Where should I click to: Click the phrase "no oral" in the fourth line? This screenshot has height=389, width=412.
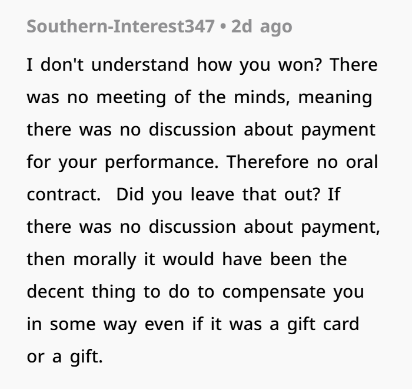pyautogui.click(x=347, y=162)
